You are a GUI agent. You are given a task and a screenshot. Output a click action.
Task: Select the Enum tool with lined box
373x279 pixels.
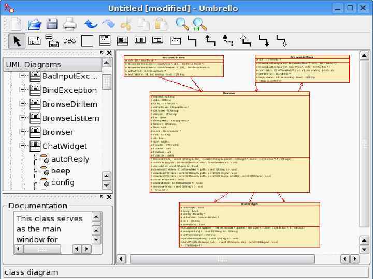[x=157, y=40]
